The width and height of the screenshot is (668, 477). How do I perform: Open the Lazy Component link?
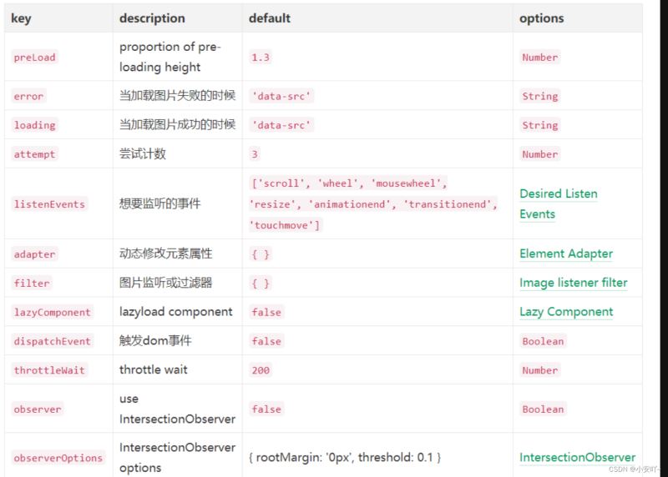point(566,312)
